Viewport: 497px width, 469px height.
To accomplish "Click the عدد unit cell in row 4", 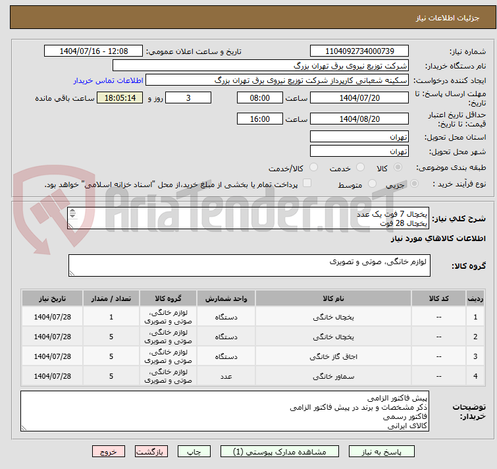I will pos(226,376).
